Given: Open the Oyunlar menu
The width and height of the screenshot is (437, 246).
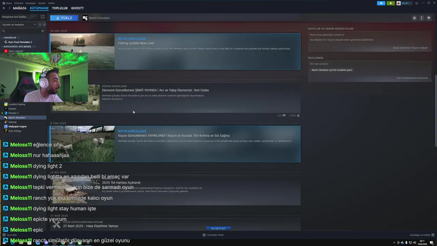Looking at the screenshot, I should (42, 3).
